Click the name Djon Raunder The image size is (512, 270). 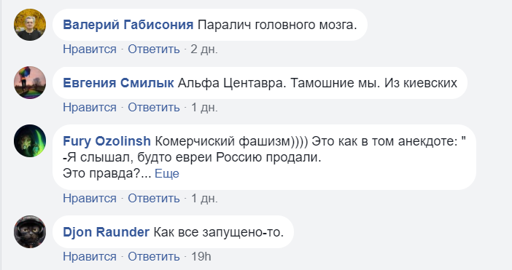106,232
